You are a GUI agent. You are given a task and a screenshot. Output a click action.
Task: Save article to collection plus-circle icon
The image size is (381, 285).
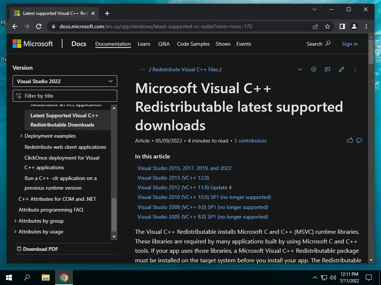[313, 69]
